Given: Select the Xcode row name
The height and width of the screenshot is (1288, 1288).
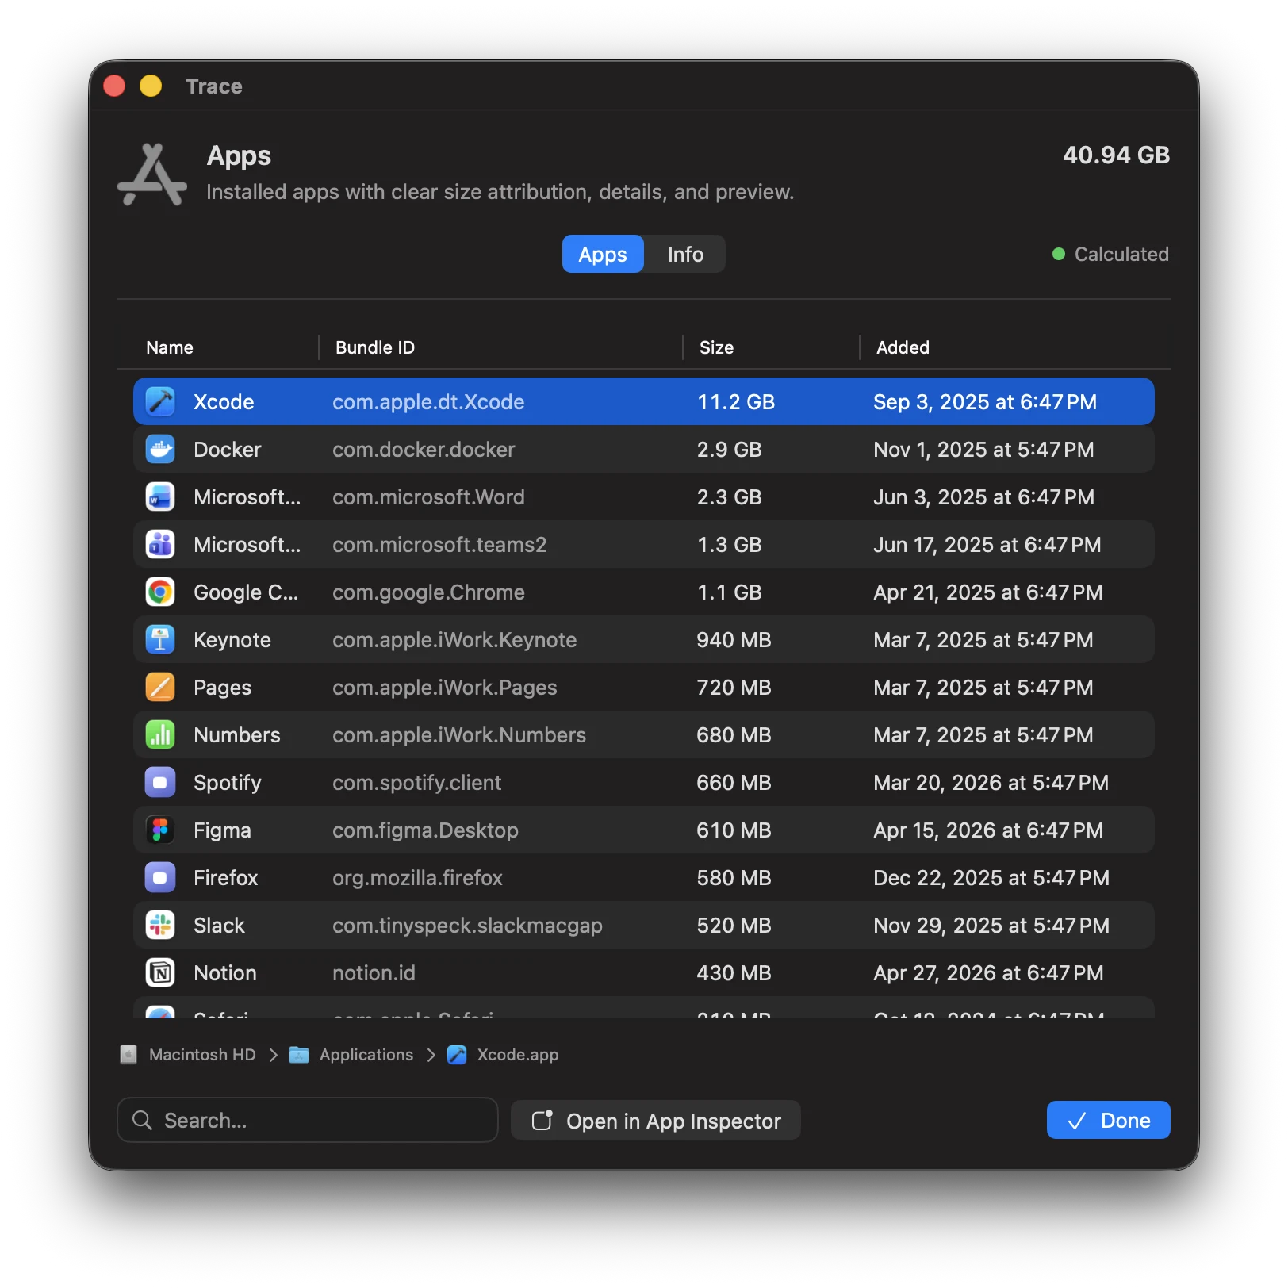Looking at the screenshot, I should [224, 402].
